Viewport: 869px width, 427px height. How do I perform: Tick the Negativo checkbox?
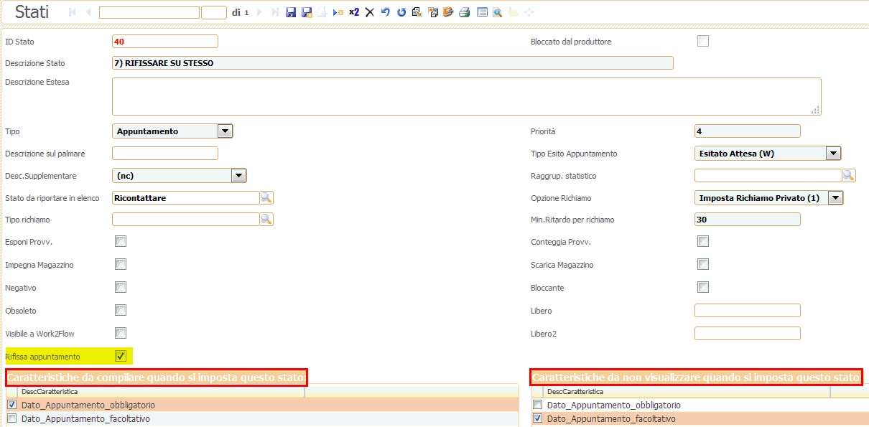(x=121, y=287)
